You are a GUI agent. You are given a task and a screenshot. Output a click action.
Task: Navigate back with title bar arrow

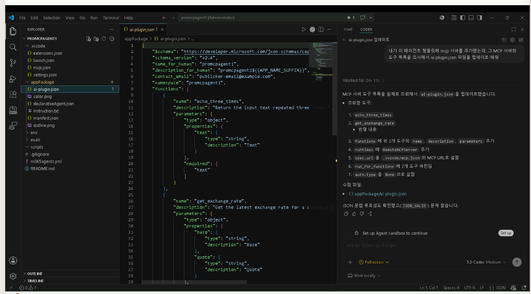[164, 18]
